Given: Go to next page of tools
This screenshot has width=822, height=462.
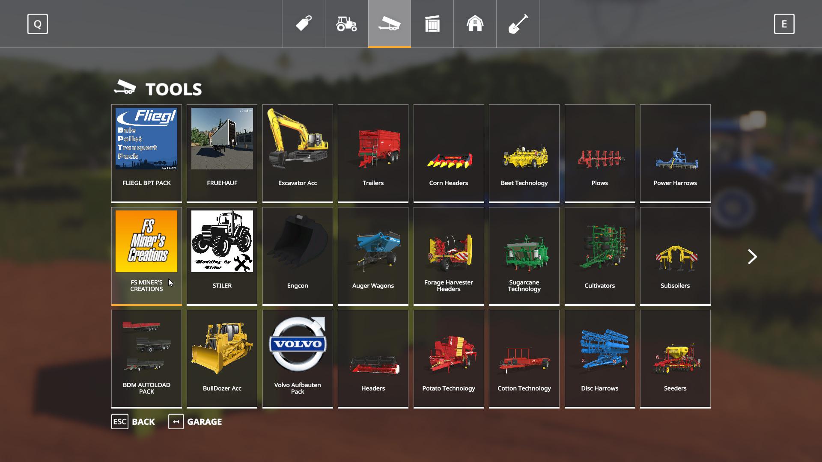Looking at the screenshot, I should pyautogui.click(x=752, y=257).
